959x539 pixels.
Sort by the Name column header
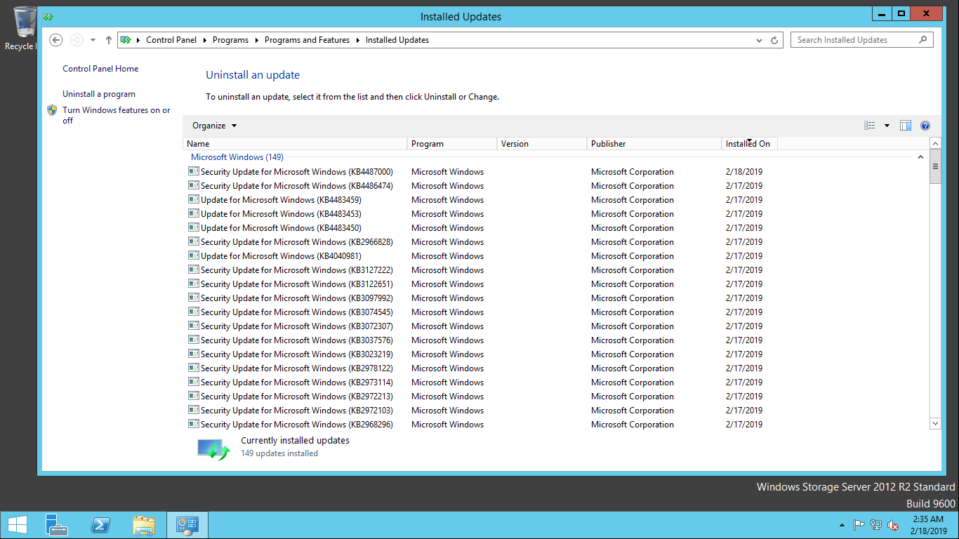(295, 144)
